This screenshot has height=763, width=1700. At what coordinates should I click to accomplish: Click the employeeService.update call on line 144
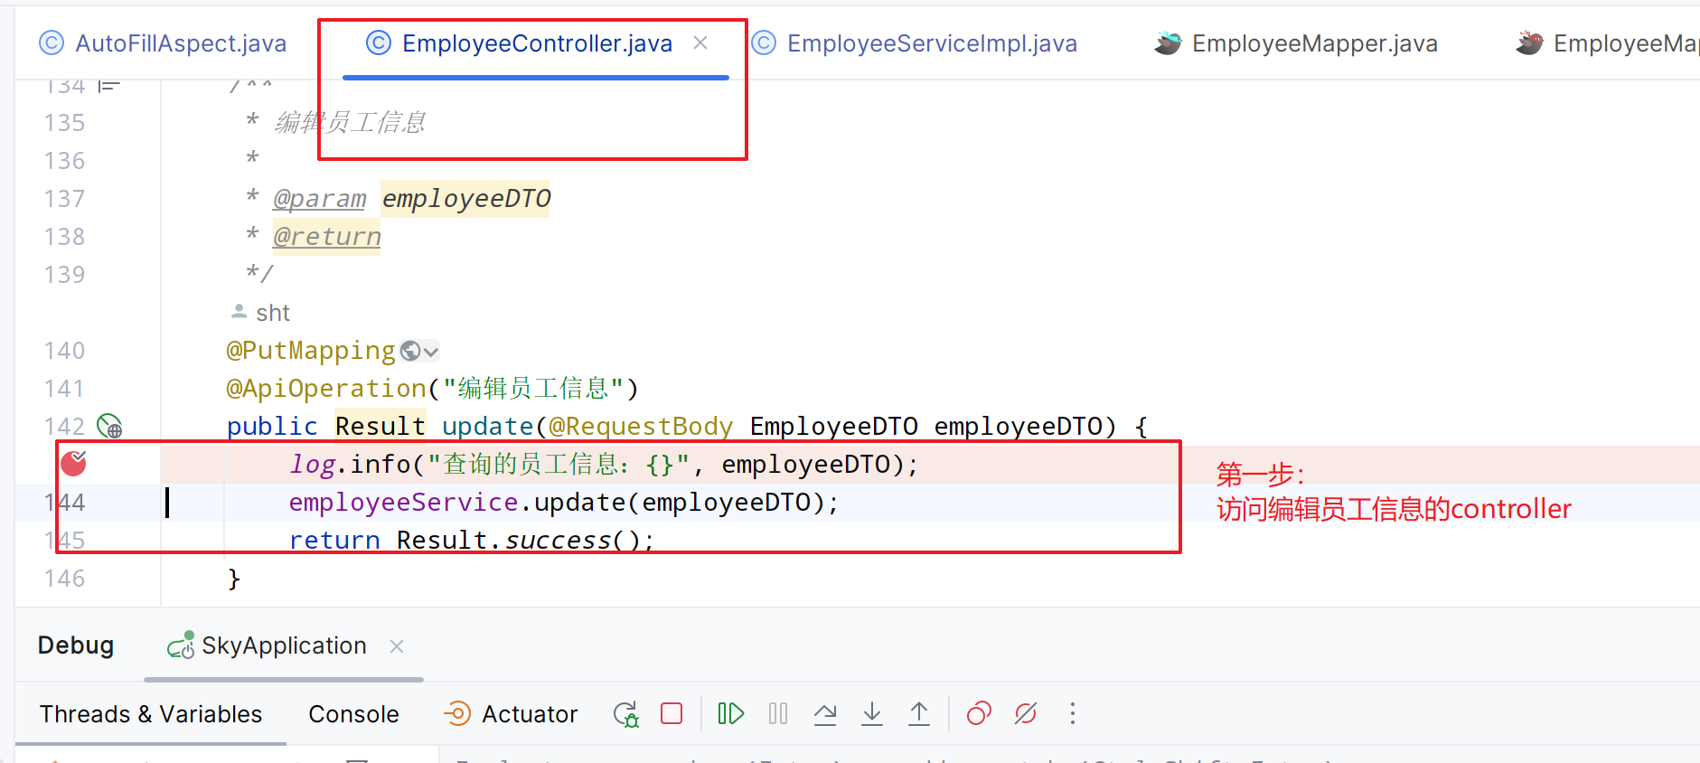tap(563, 503)
